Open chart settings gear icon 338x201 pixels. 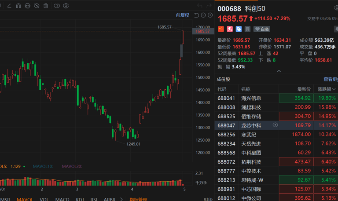click(x=66, y=6)
